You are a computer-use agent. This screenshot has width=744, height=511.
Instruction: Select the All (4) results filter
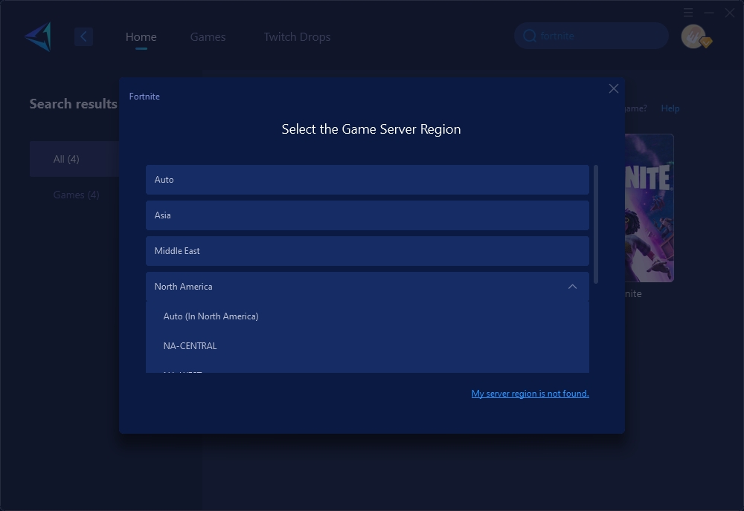[x=74, y=159]
